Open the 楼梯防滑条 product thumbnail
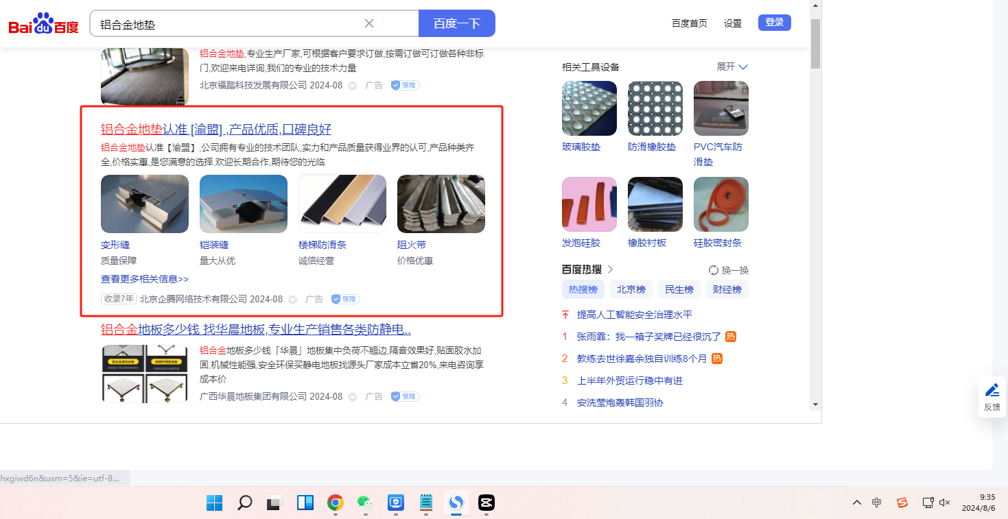 click(342, 204)
